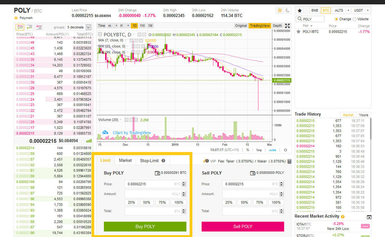The height and width of the screenshot is (237, 385).
Task: Set buy amount to 25%
Action: pos(131,202)
